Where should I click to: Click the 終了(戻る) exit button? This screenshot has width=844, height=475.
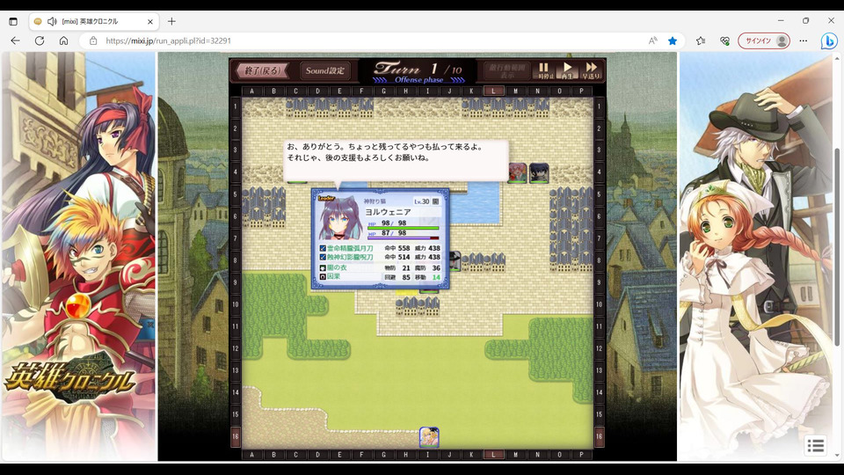(262, 70)
